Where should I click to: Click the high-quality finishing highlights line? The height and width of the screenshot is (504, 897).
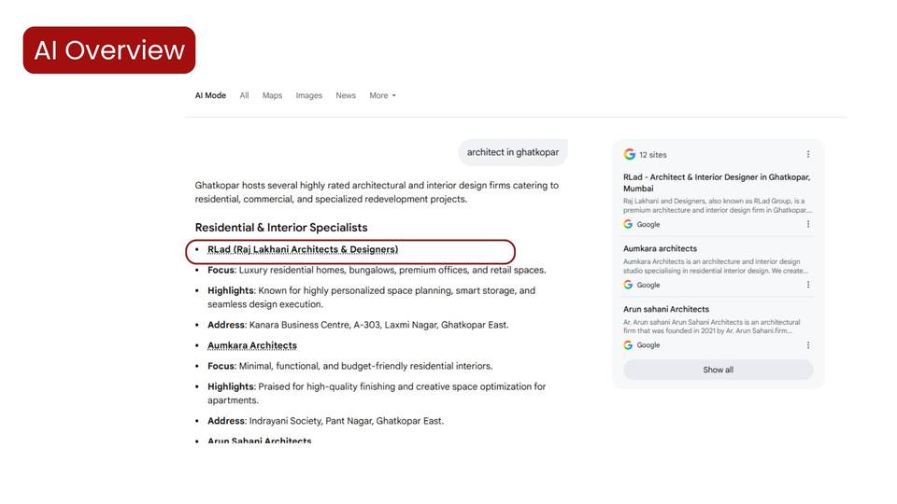(377, 393)
